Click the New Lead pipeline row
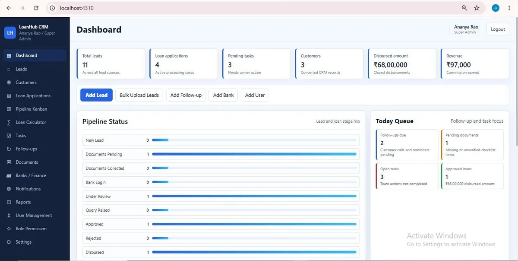The width and height of the screenshot is (518, 261). coord(221,140)
